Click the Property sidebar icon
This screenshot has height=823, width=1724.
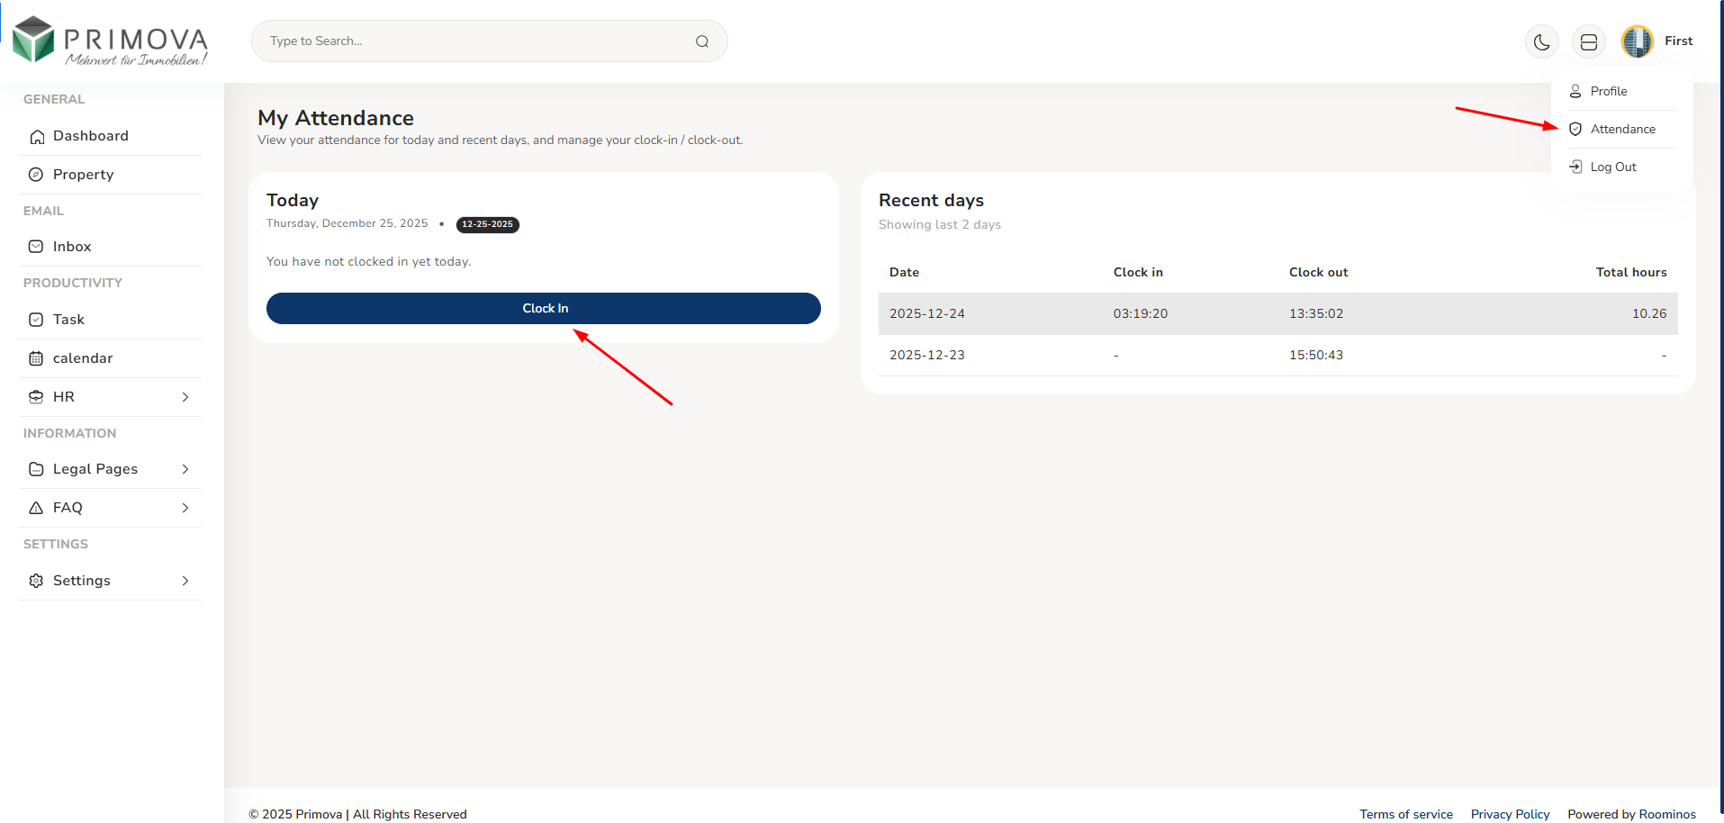pos(36,175)
